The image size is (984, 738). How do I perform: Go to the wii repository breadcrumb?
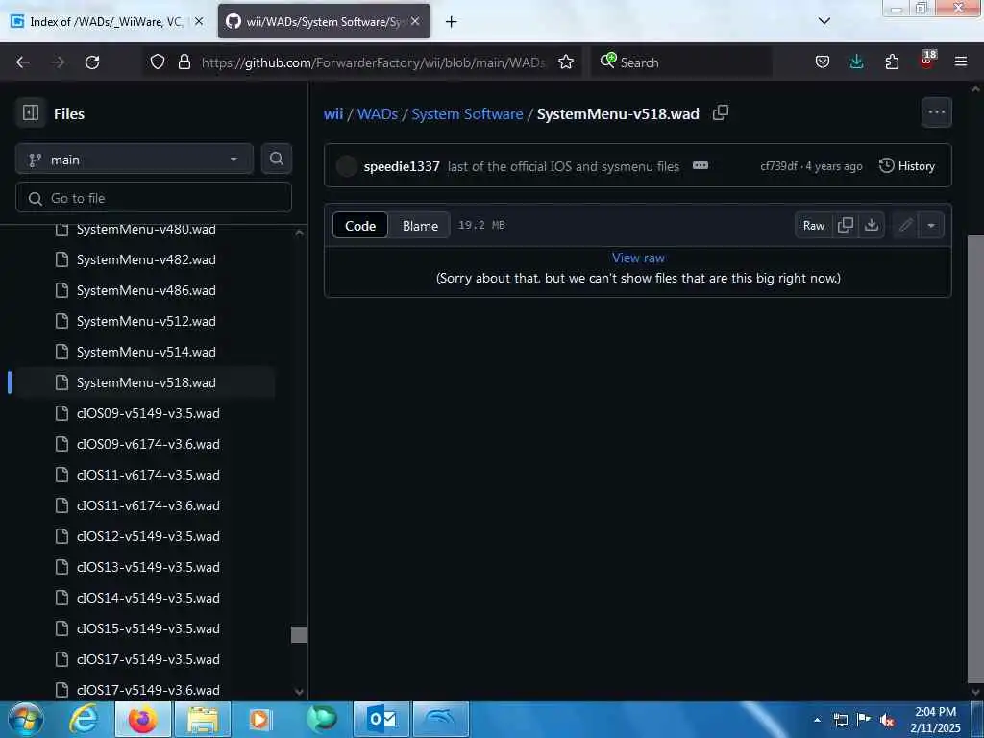pos(333,113)
